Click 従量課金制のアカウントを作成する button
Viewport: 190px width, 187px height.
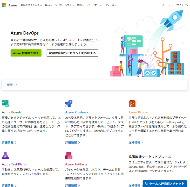(72, 53)
